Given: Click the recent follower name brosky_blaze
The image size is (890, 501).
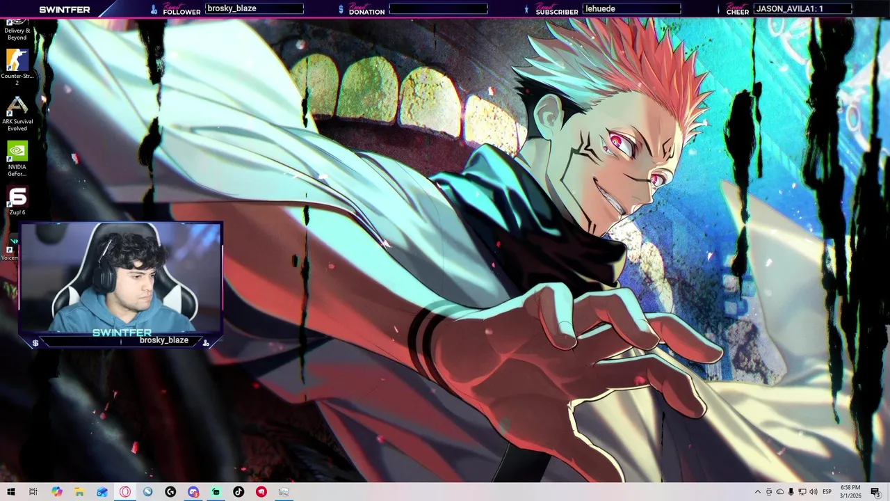Looking at the screenshot, I should click(x=232, y=8).
